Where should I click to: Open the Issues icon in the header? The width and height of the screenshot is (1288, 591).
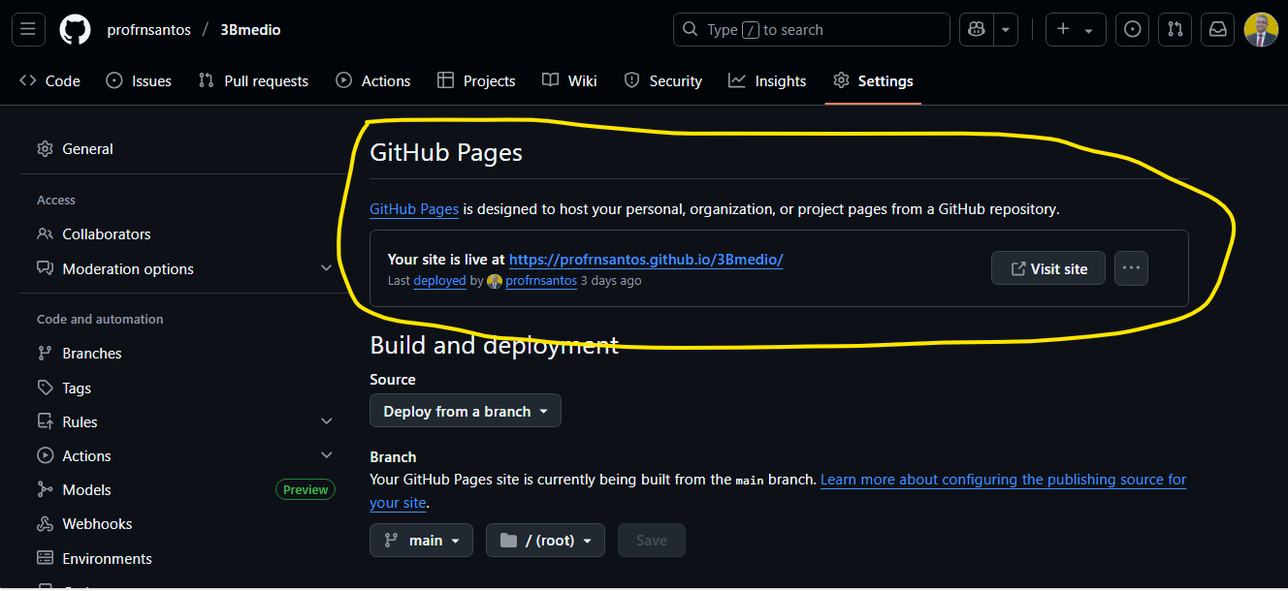click(x=1132, y=30)
